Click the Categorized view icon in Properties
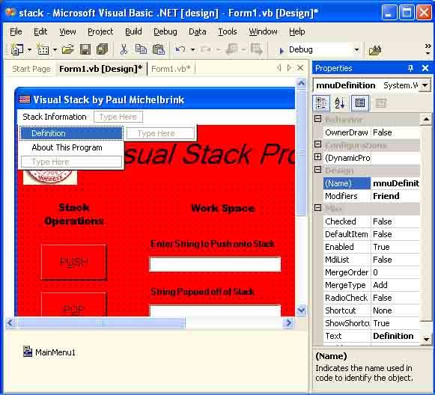The image size is (435, 395). [x=321, y=103]
